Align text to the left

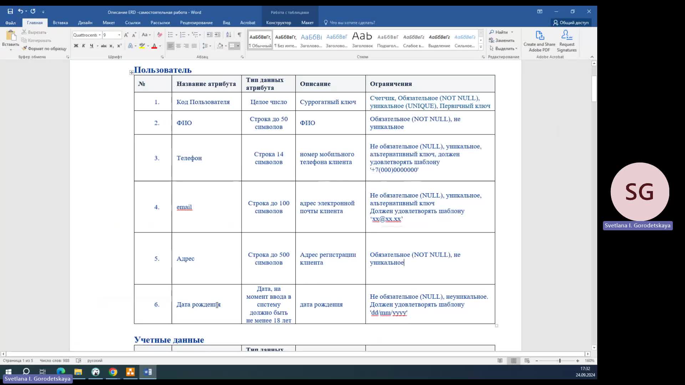click(x=171, y=46)
